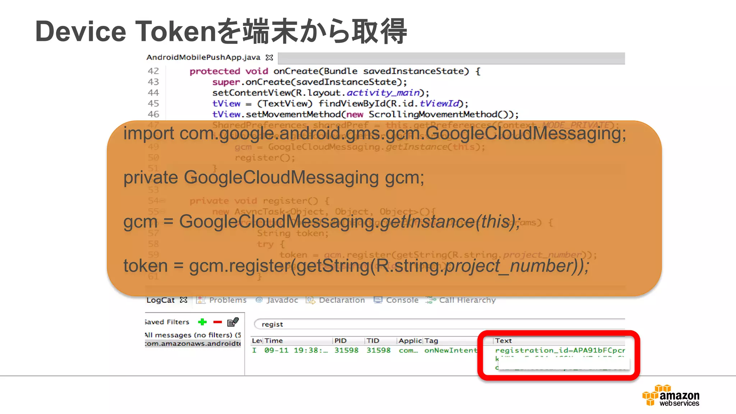Screen dimensions: 736x414
Task: Click the Problems tab icon
Action: pos(201,300)
